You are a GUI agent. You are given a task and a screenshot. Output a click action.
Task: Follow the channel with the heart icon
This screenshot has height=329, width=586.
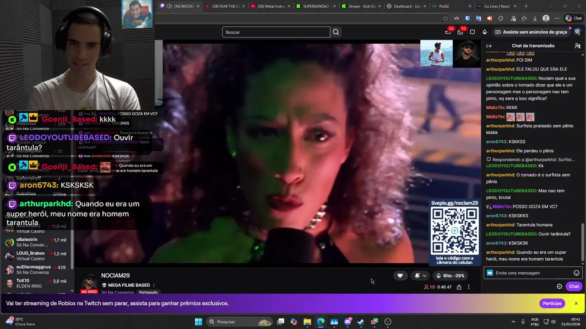click(x=400, y=276)
